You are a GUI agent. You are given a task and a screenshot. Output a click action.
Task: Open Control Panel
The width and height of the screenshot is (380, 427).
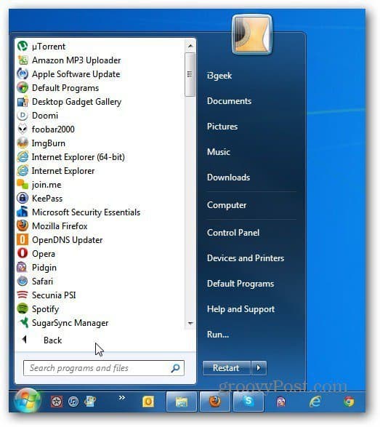tap(233, 233)
